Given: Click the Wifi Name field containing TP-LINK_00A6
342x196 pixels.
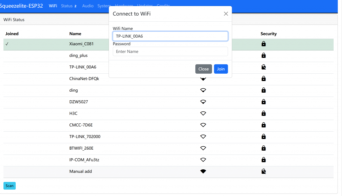Looking at the screenshot, I should 170,36.
